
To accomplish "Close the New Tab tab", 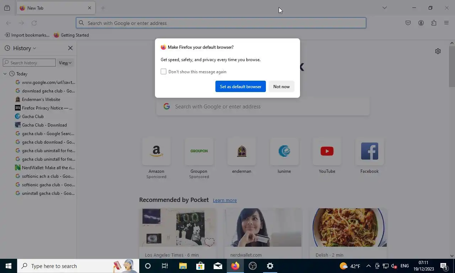I will coord(90,8).
